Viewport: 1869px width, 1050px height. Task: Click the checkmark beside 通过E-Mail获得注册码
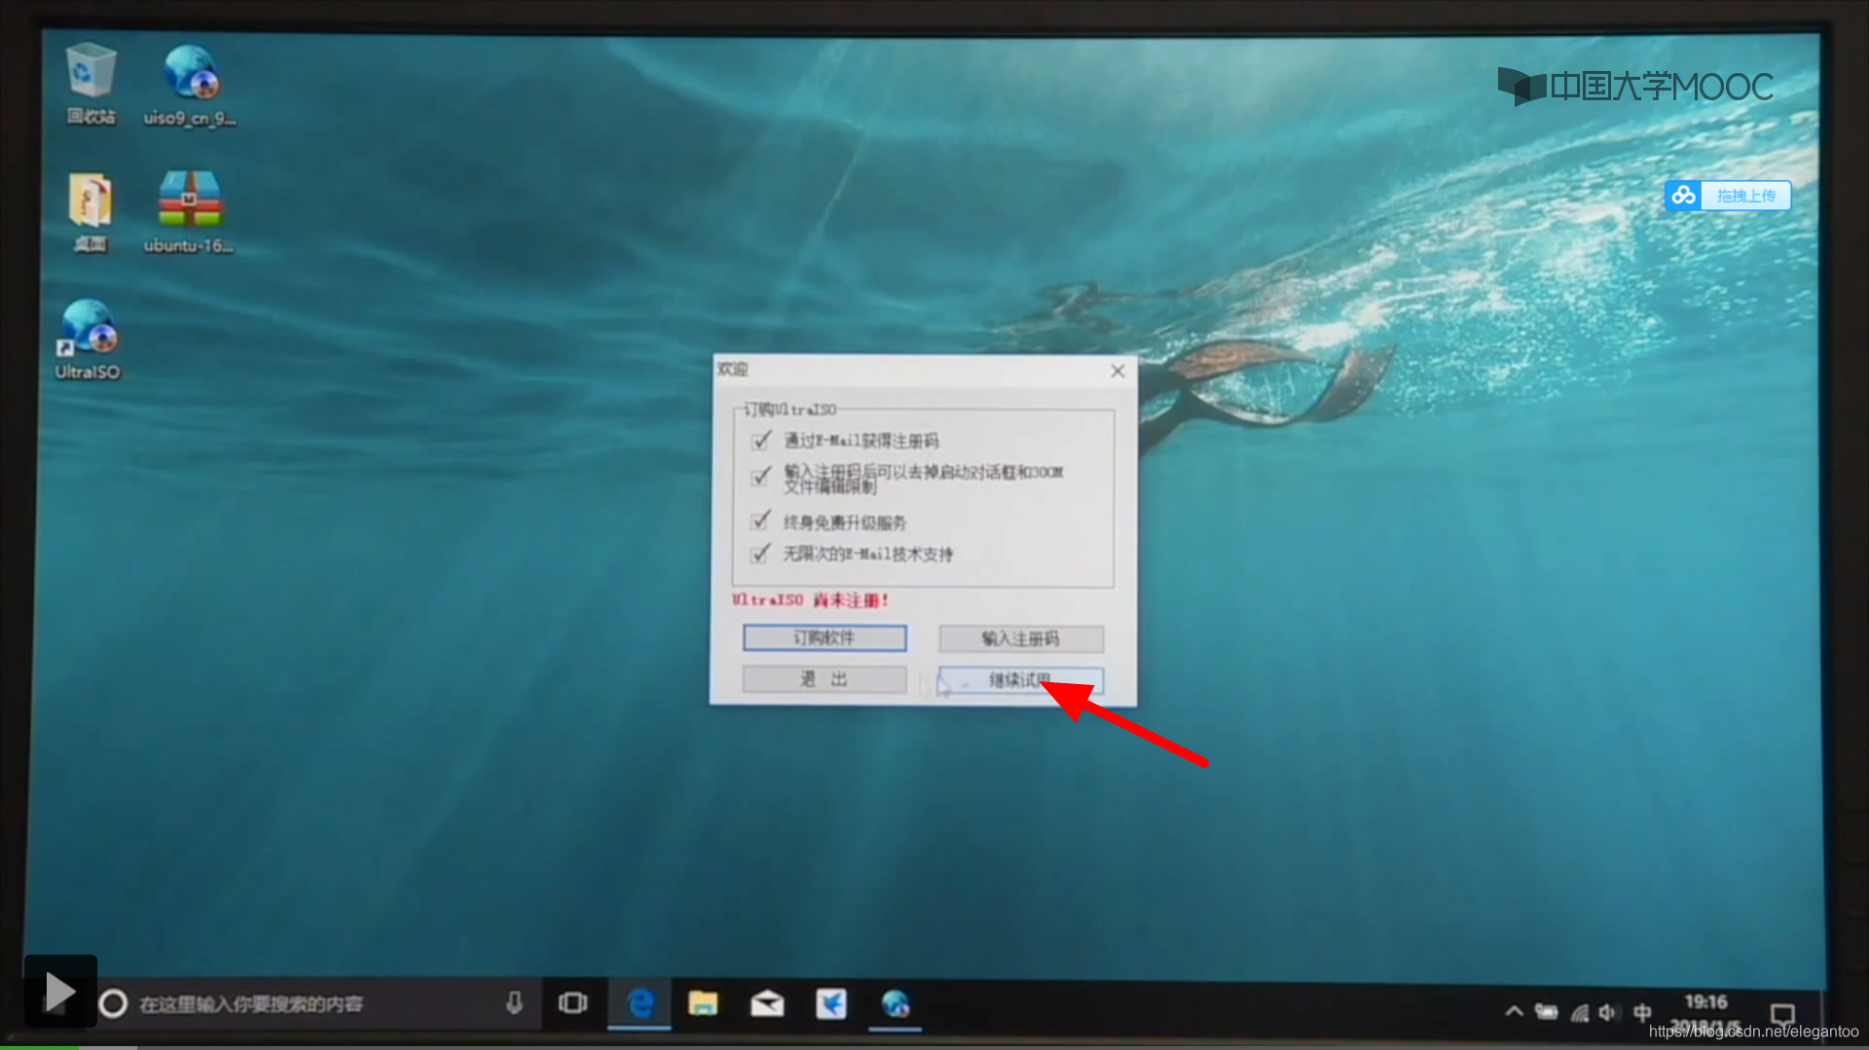761,440
